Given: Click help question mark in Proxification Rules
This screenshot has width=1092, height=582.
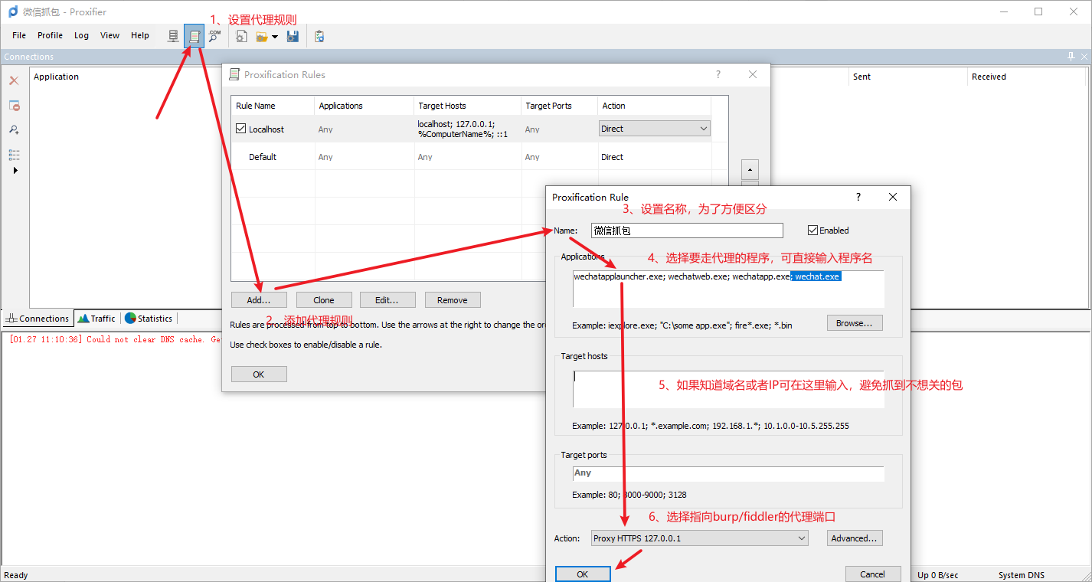Looking at the screenshot, I should [x=718, y=74].
